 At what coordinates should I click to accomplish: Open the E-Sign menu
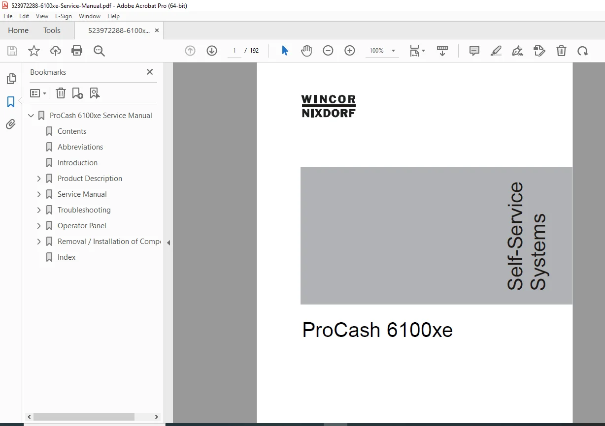pos(64,16)
